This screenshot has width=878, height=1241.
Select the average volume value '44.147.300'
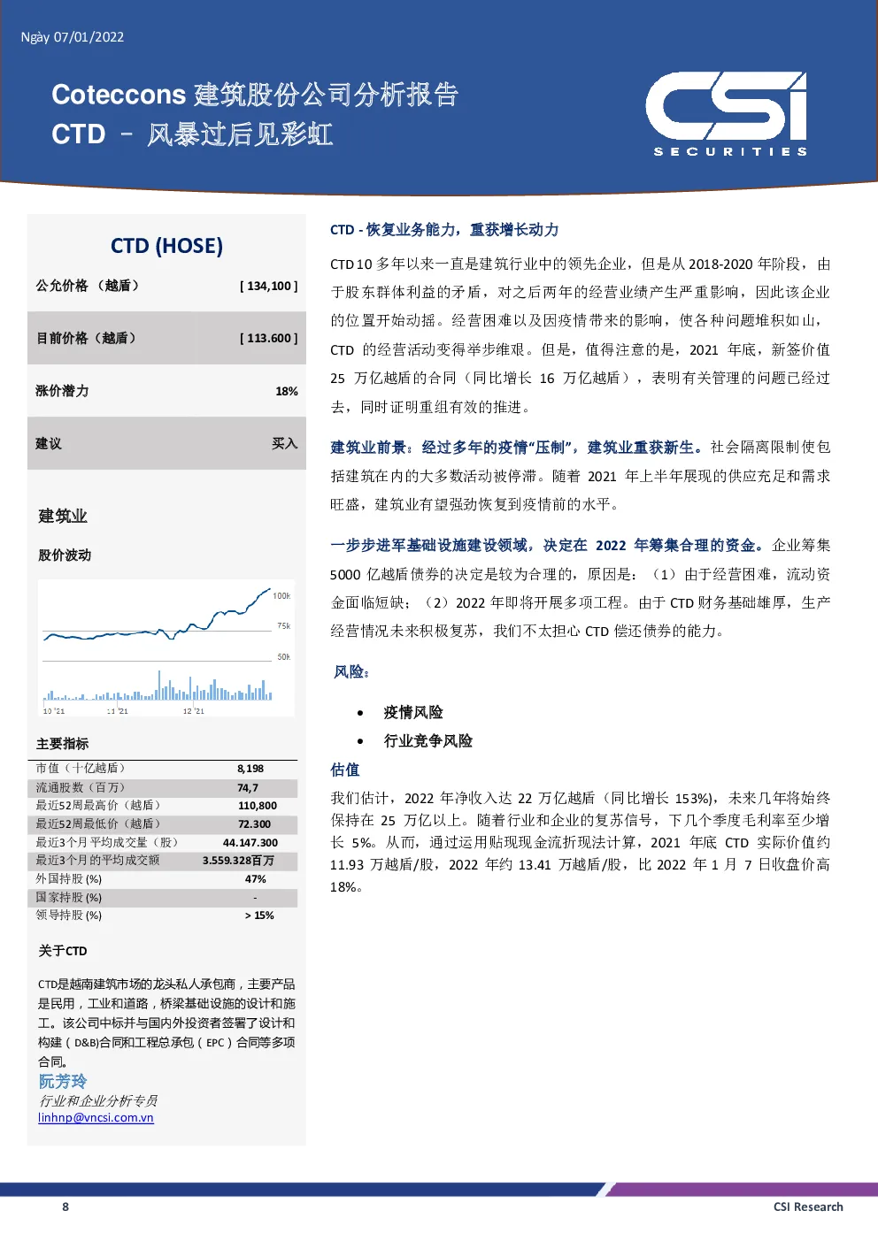(x=250, y=842)
